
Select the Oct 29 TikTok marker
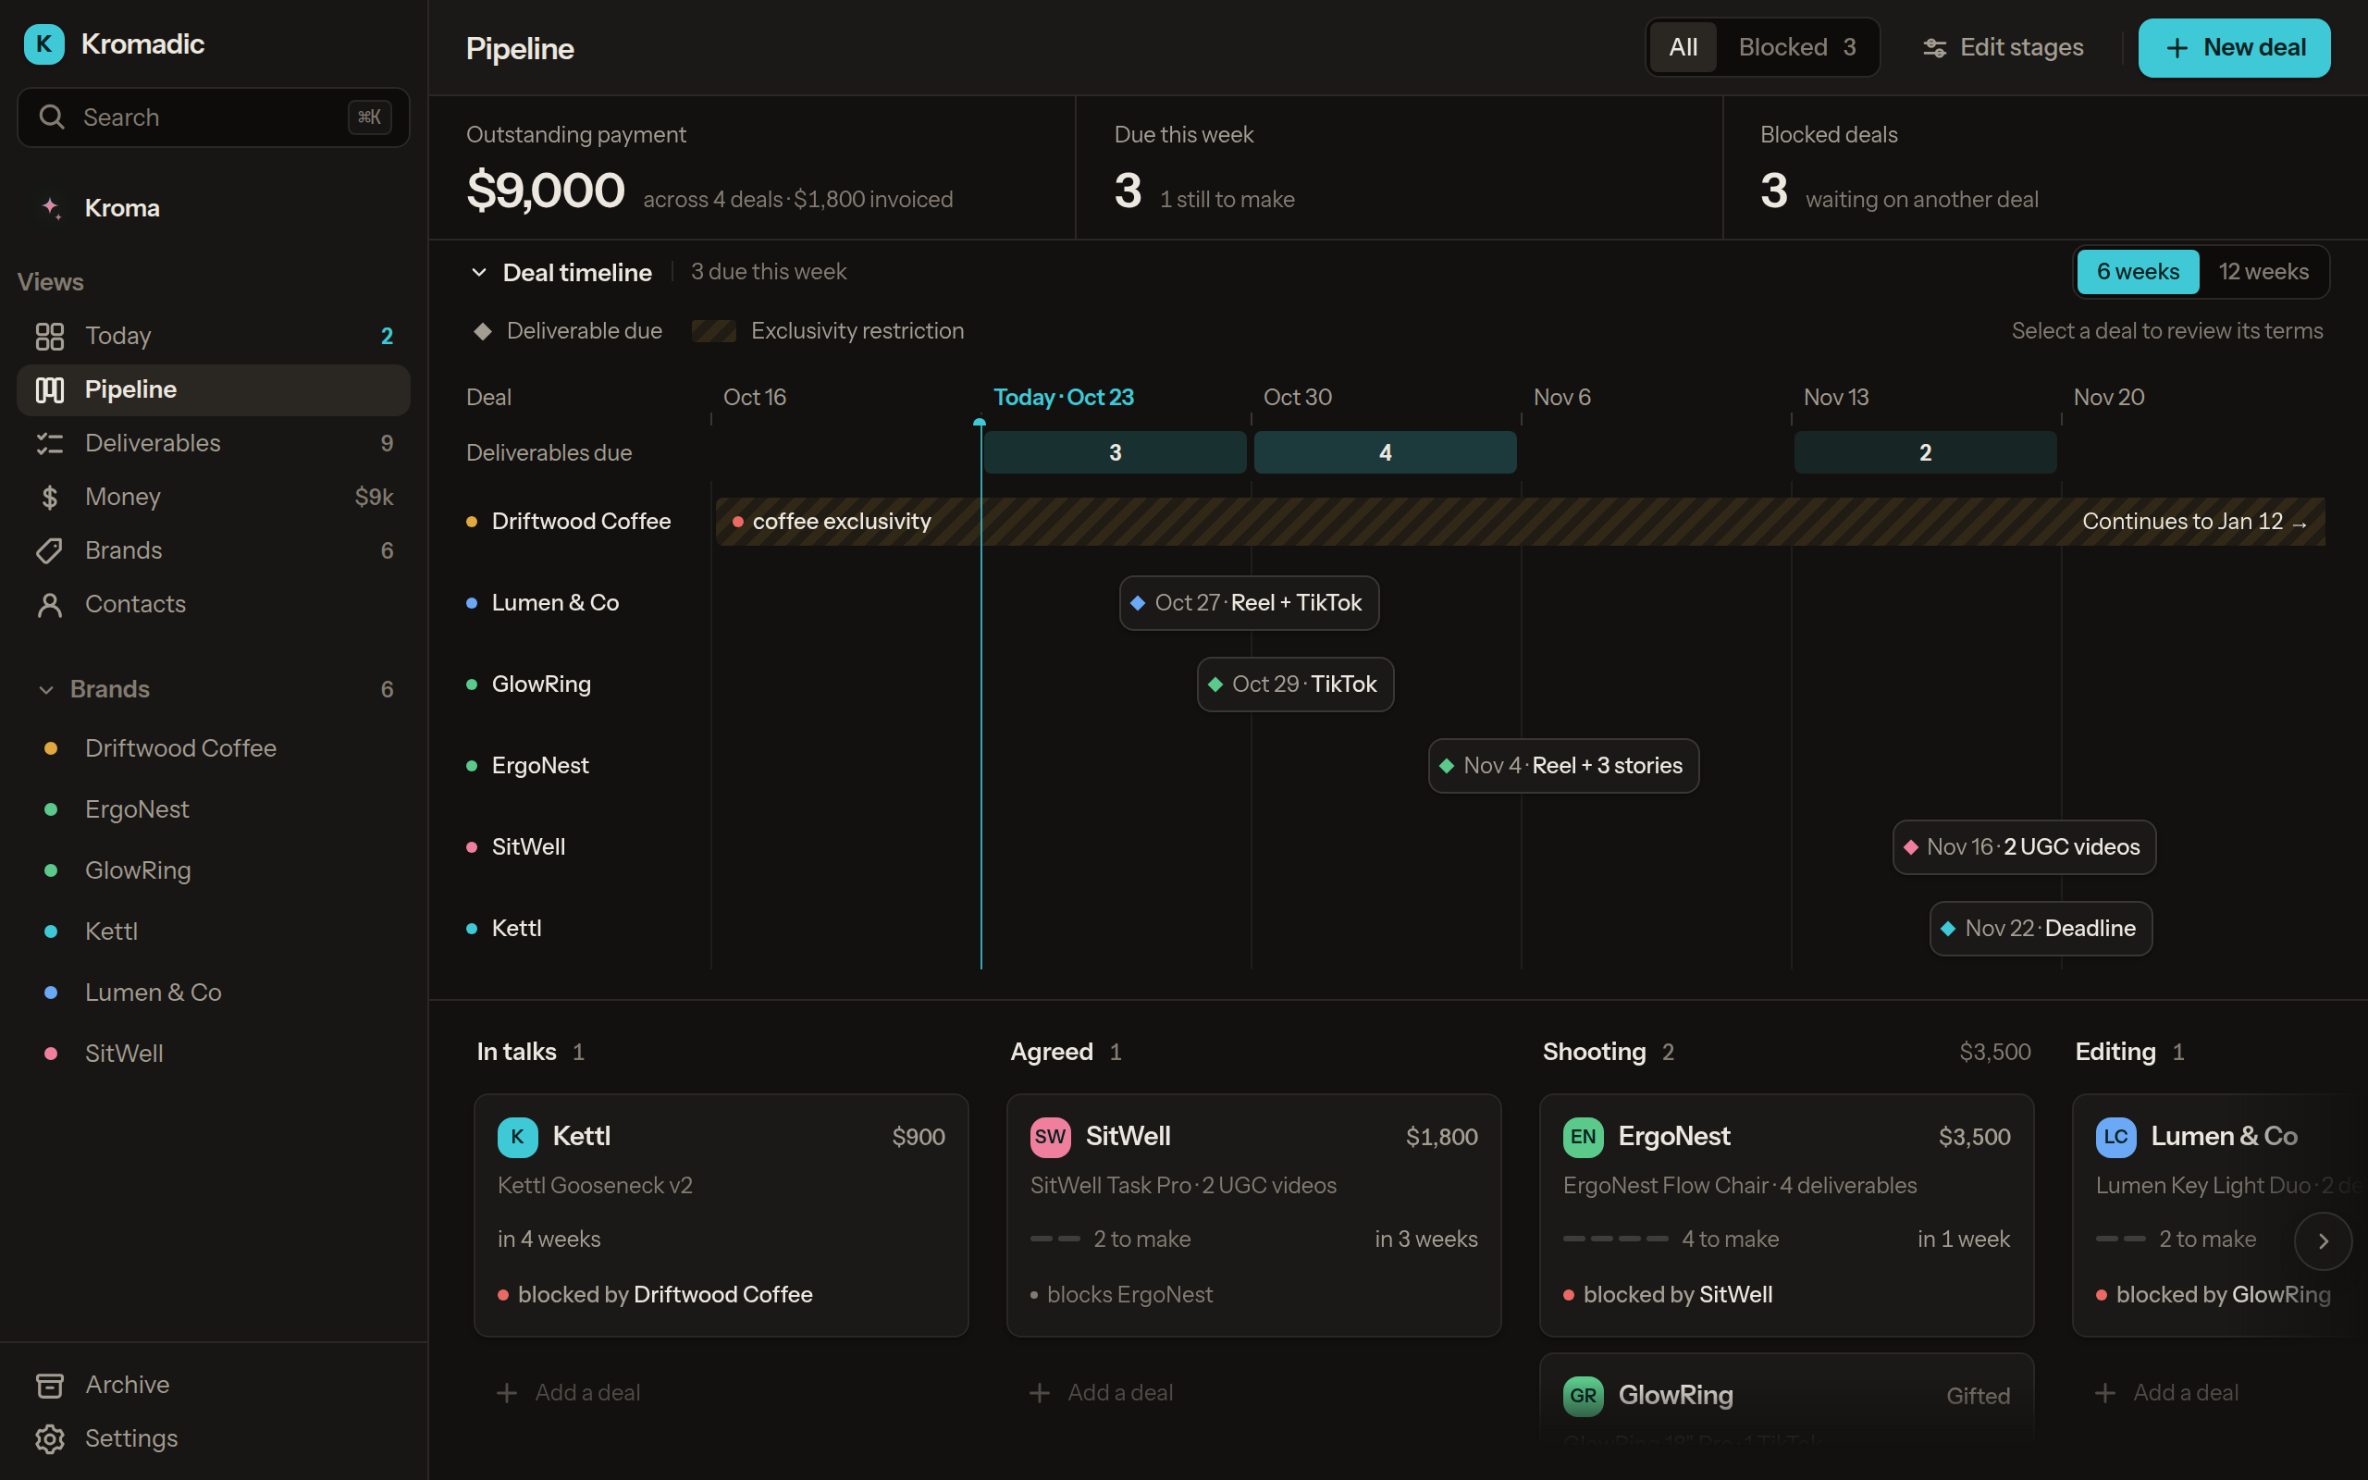pyautogui.click(x=1296, y=684)
